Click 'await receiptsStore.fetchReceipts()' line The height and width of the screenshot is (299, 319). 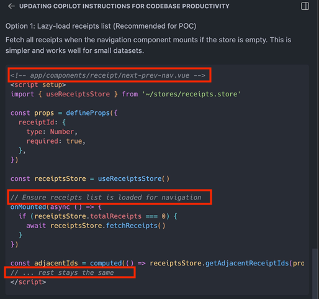point(96,226)
